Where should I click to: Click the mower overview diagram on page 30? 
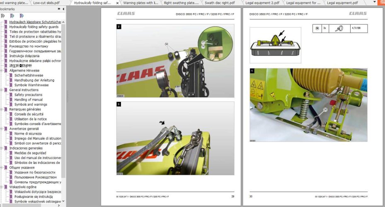275,45
